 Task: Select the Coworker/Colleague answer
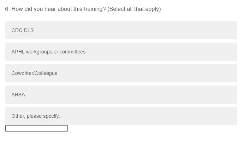pos(121,73)
